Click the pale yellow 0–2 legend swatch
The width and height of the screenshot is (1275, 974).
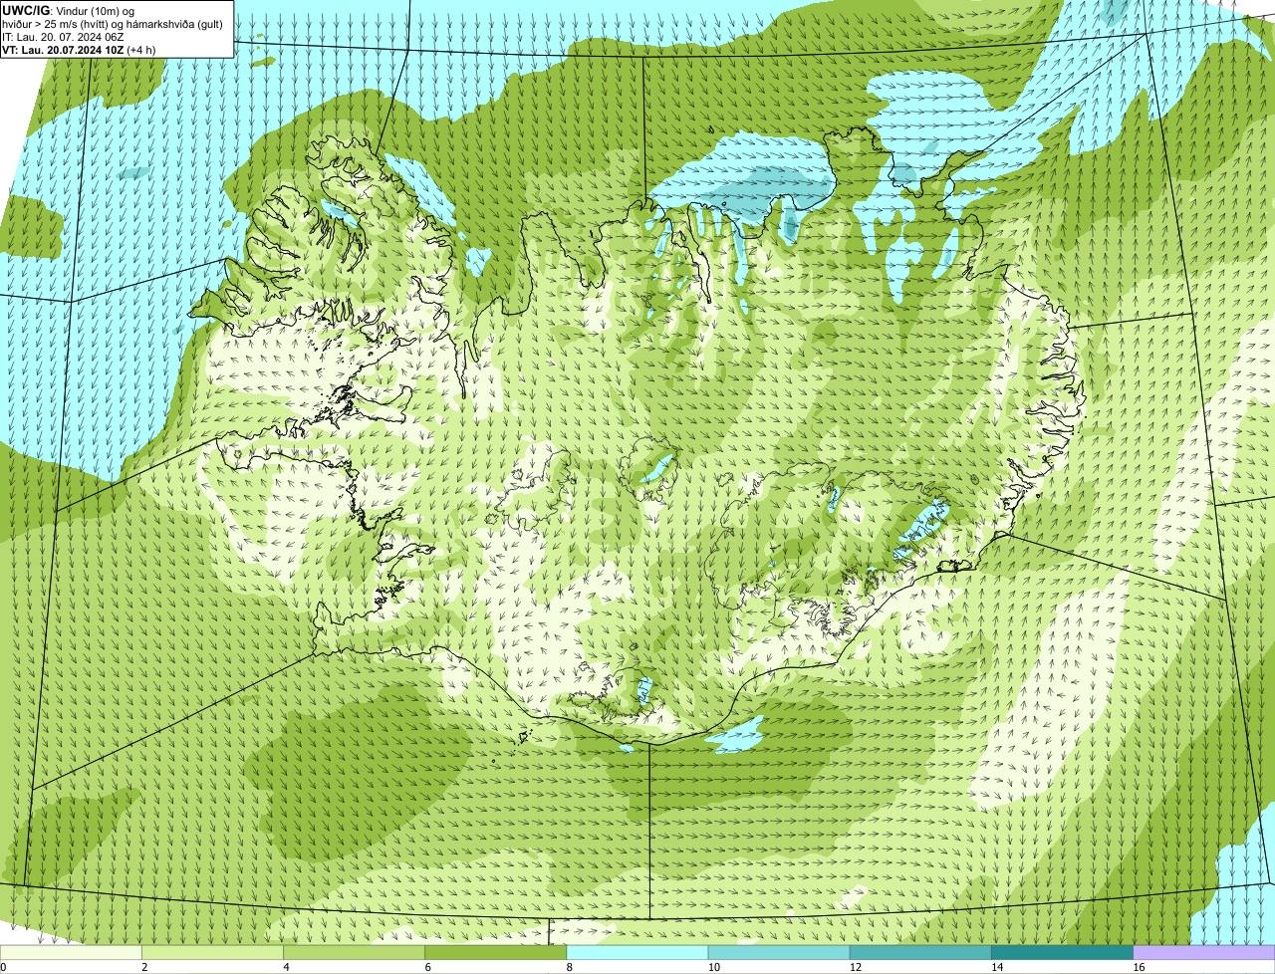point(71,952)
